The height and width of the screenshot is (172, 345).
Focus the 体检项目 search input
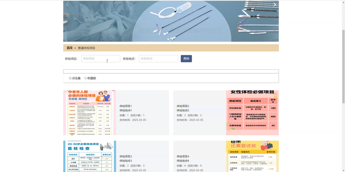coord(100,59)
